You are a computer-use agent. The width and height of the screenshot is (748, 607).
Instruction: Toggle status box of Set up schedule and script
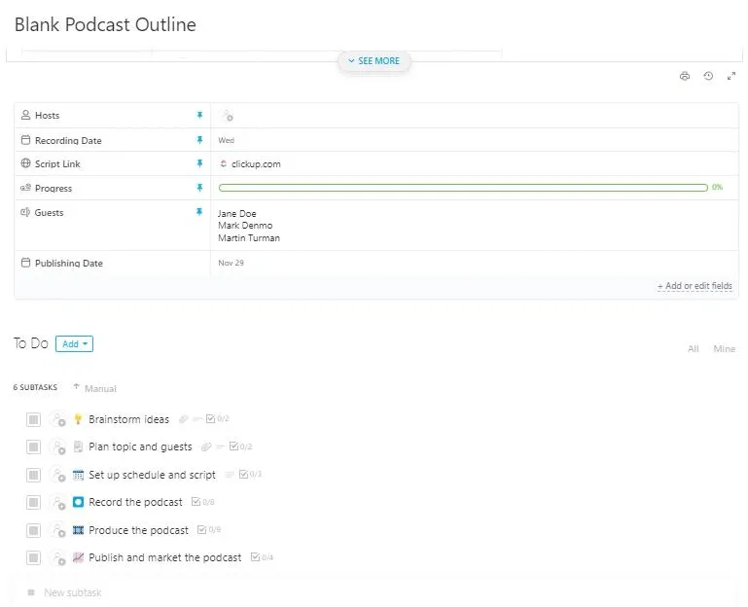pyautogui.click(x=33, y=475)
